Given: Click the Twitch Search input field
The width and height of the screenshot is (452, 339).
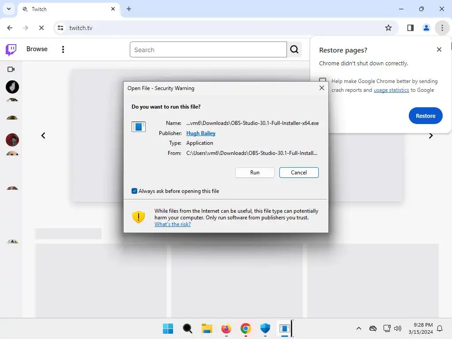Looking at the screenshot, I should (208, 49).
